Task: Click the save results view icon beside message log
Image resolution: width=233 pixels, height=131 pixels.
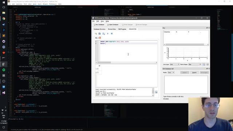Action: click(156, 92)
